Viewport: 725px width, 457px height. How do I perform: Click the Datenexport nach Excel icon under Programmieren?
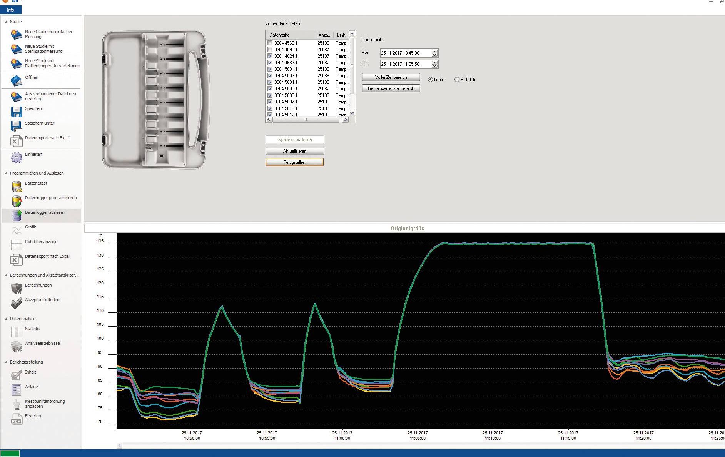tap(16, 260)
